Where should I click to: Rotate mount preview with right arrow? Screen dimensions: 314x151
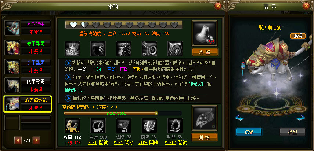[300, 118]
